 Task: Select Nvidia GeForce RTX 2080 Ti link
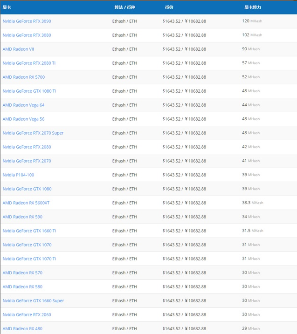click(x=29, y=63)
